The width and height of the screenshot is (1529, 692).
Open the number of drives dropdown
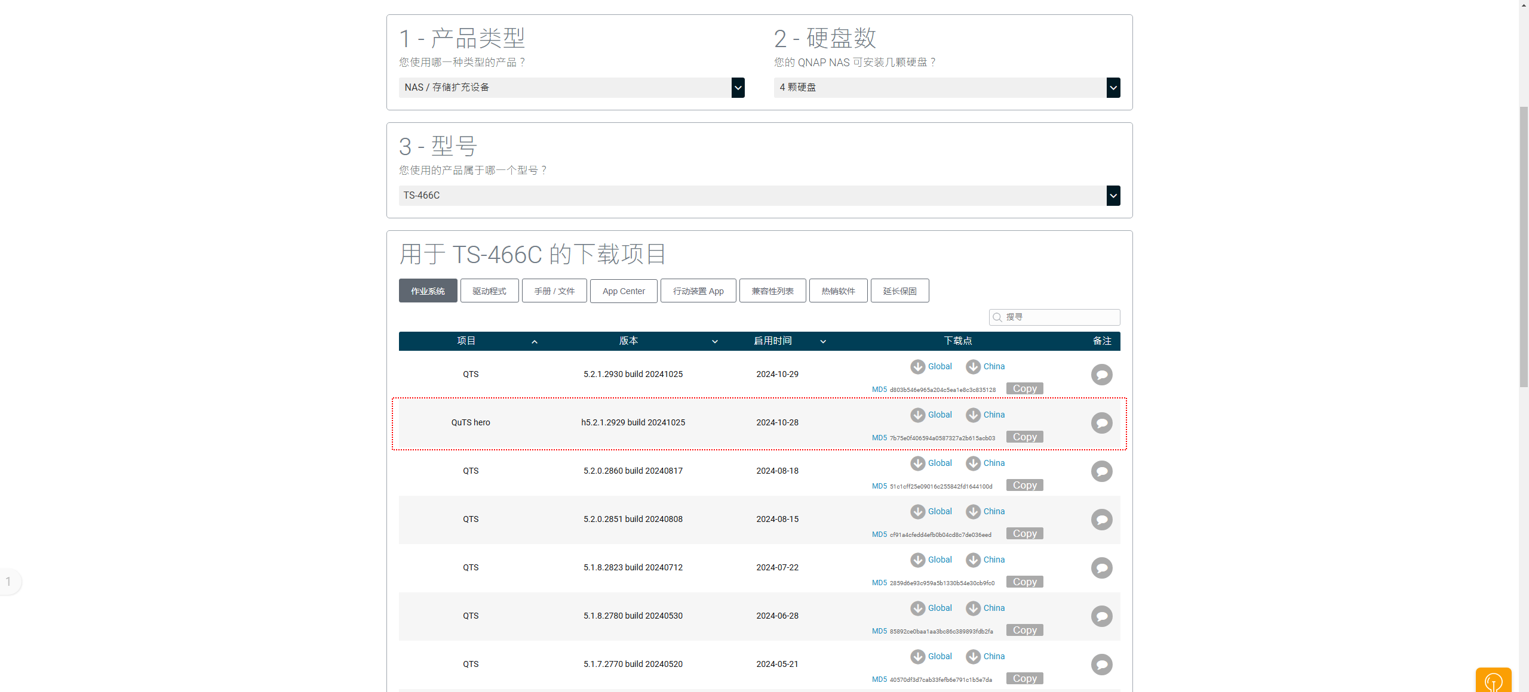click(x=947, y=88)
